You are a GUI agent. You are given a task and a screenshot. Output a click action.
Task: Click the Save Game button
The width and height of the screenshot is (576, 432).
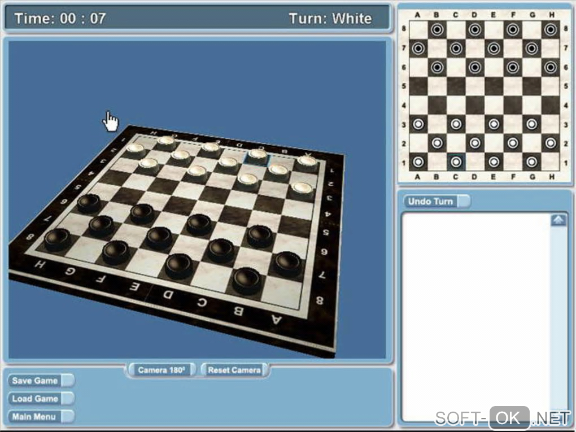click(41, 381)
